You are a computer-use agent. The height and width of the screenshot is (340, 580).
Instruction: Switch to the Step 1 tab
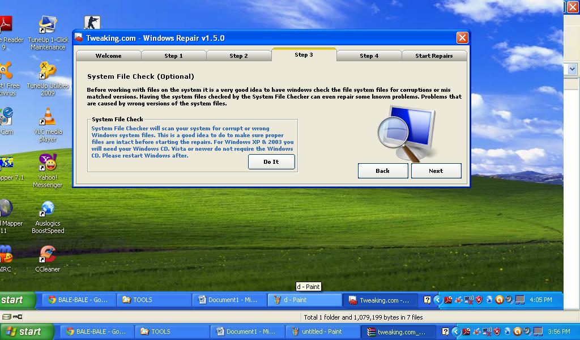pyautogui.click(x=173, y=56)
